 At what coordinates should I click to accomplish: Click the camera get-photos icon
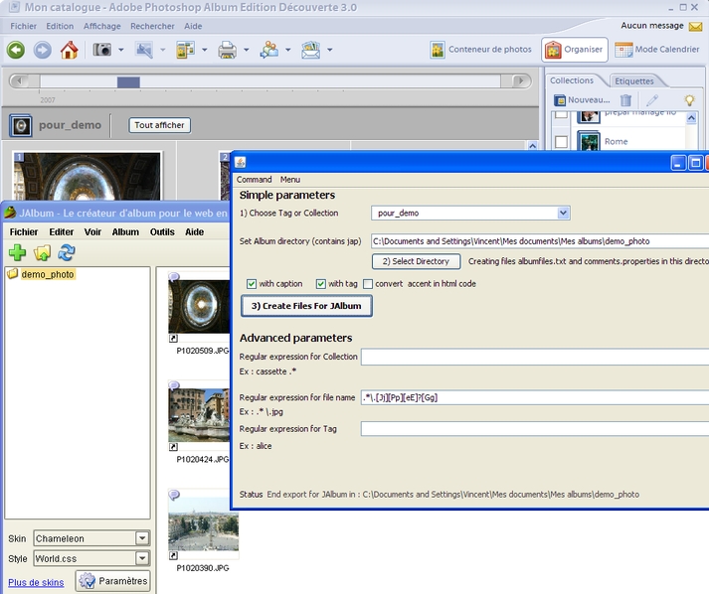coord(102,50)
